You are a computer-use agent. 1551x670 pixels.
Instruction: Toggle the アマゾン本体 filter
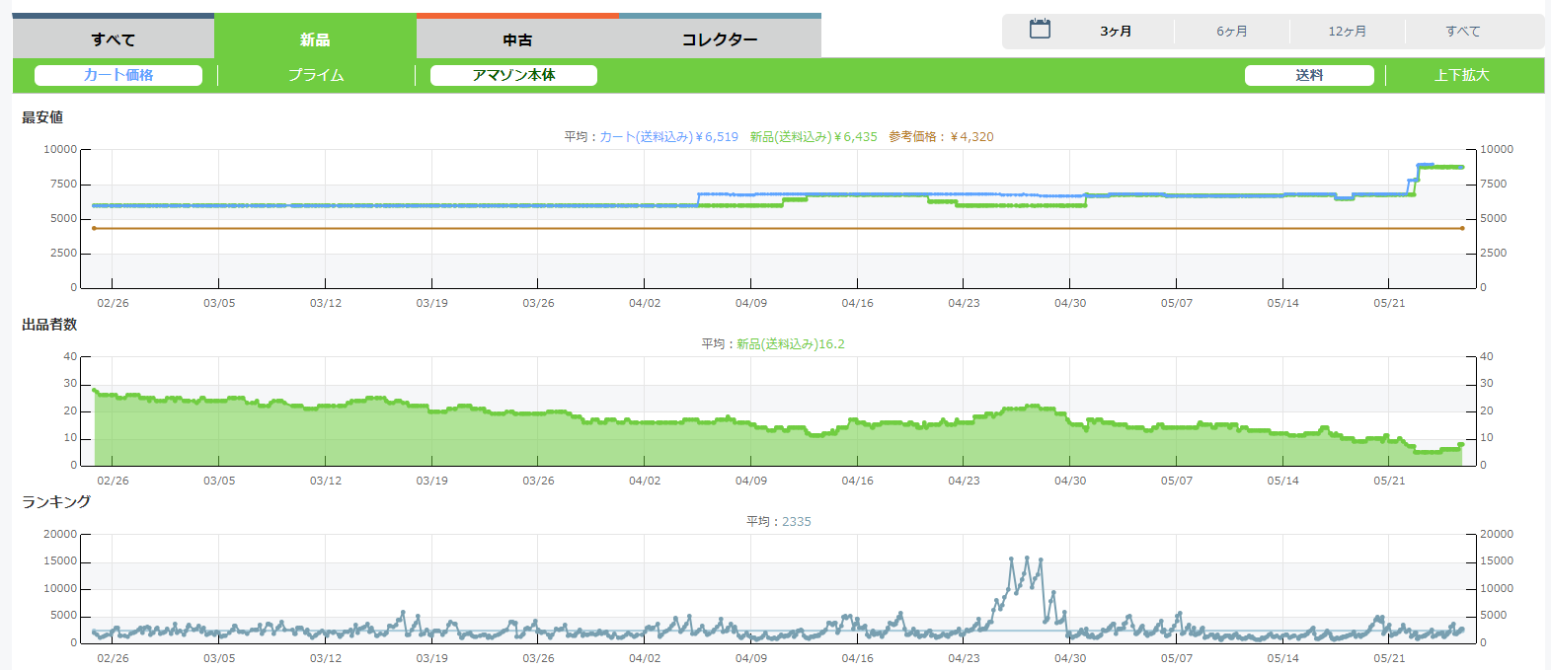pyautogui.click(x=513, y=75)
